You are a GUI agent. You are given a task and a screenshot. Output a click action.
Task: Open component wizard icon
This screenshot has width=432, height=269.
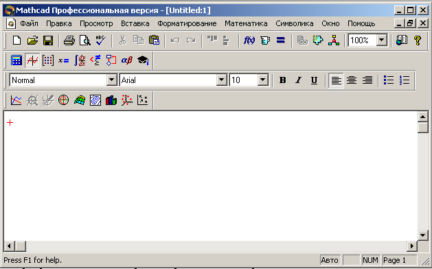[318, 40]
